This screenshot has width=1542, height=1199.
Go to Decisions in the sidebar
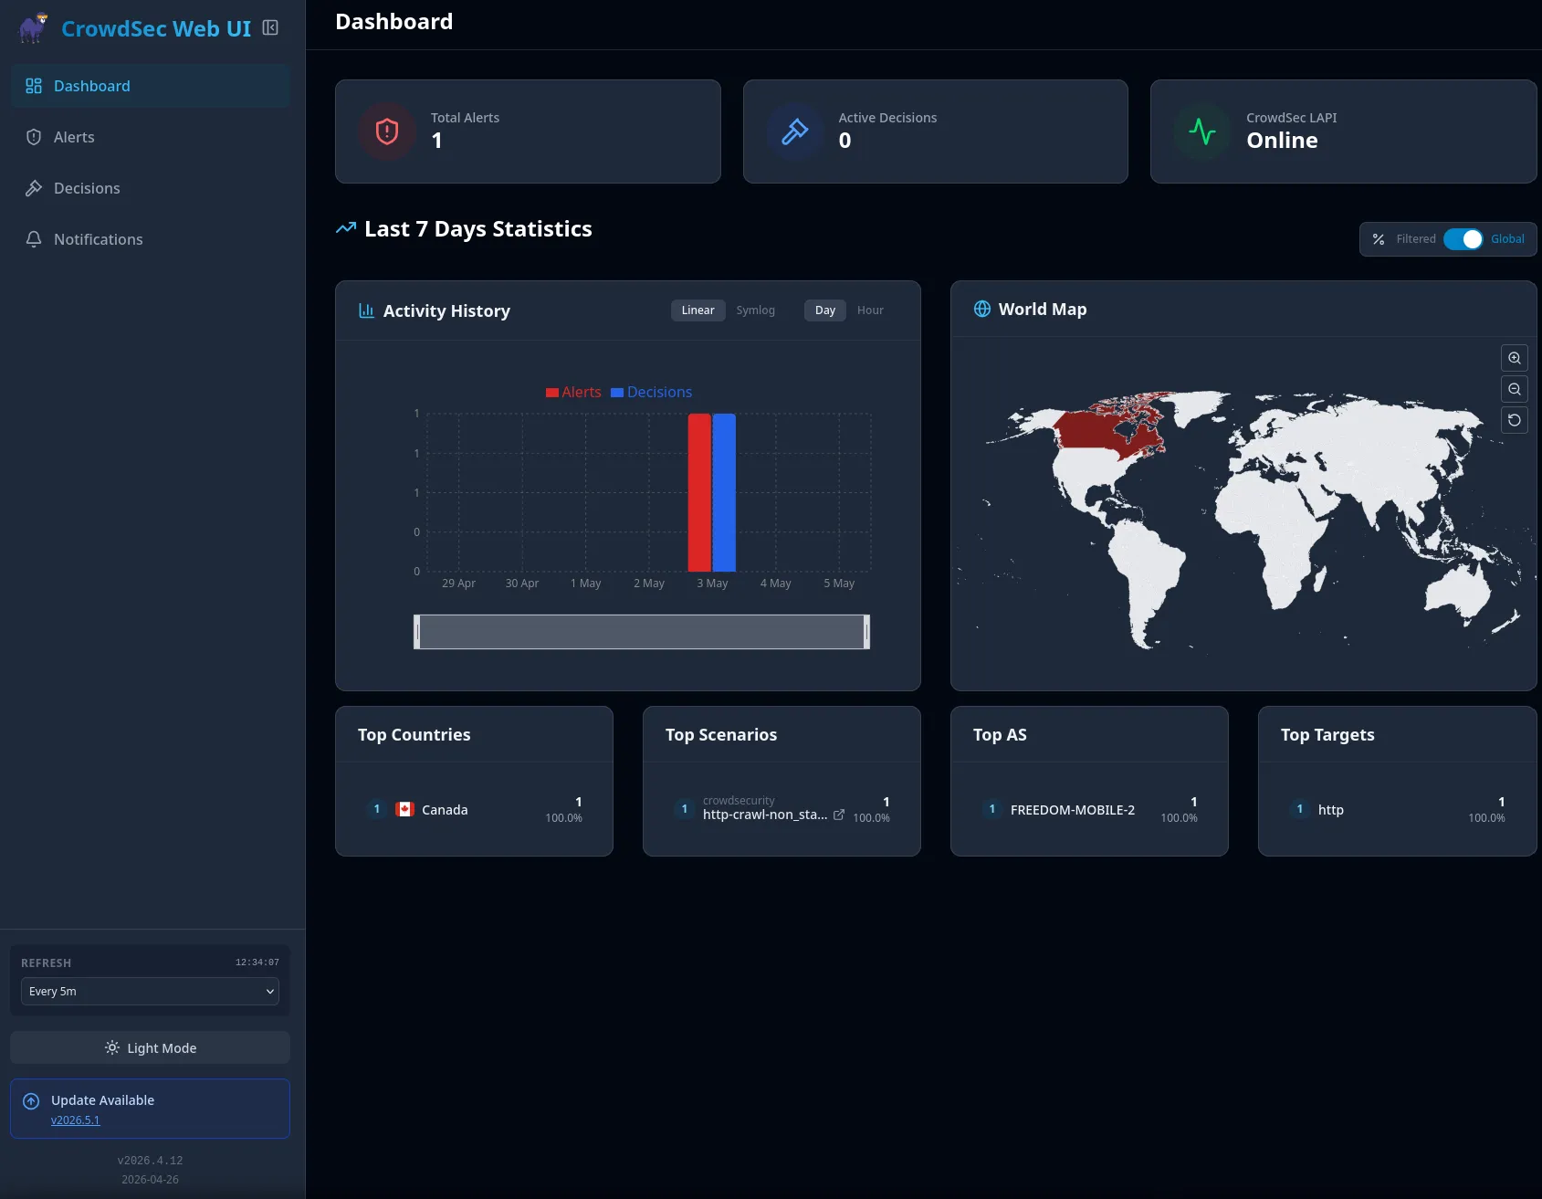coord(151,188)
